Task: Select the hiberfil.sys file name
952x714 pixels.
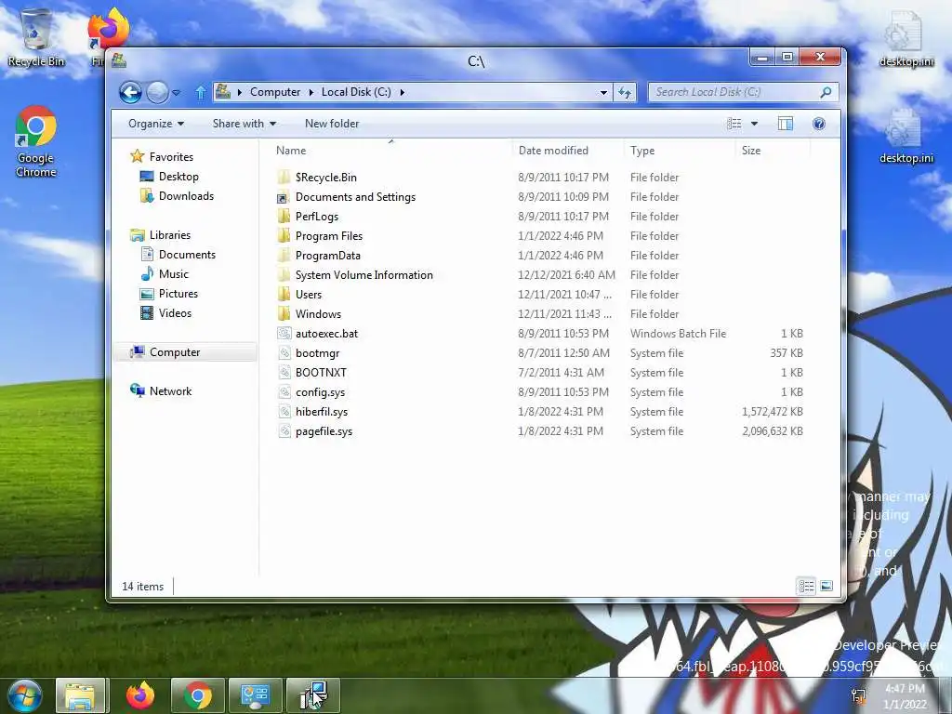Action: (x=322, y=412)
